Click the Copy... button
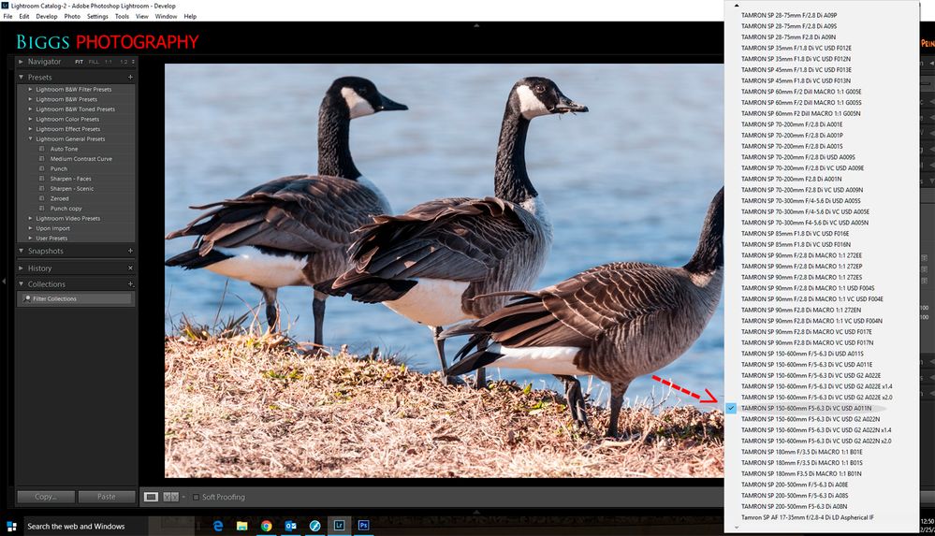The image size is (935, 536). pos(46,497)
